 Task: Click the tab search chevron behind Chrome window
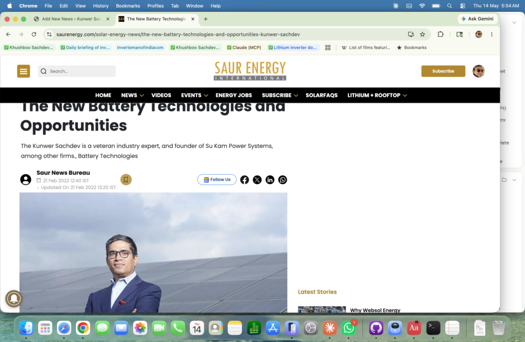(514, 23)
